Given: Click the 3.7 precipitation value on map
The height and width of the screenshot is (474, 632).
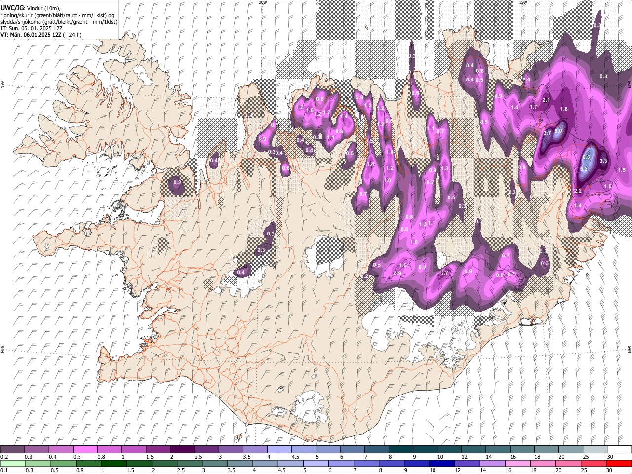Looking at the screenshot, I should 547,133.
